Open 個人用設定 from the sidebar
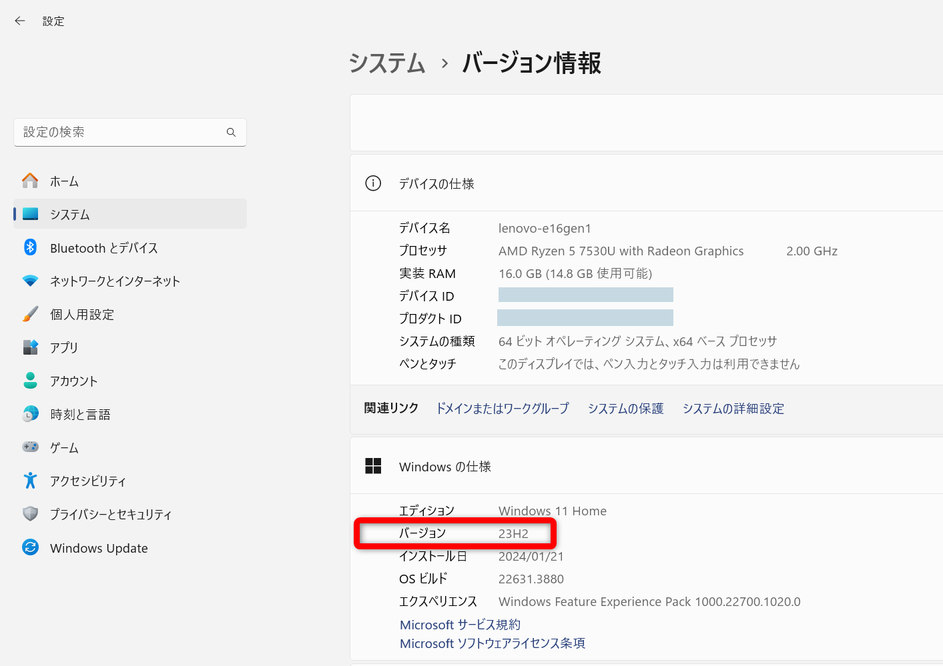 pos(82,314)
